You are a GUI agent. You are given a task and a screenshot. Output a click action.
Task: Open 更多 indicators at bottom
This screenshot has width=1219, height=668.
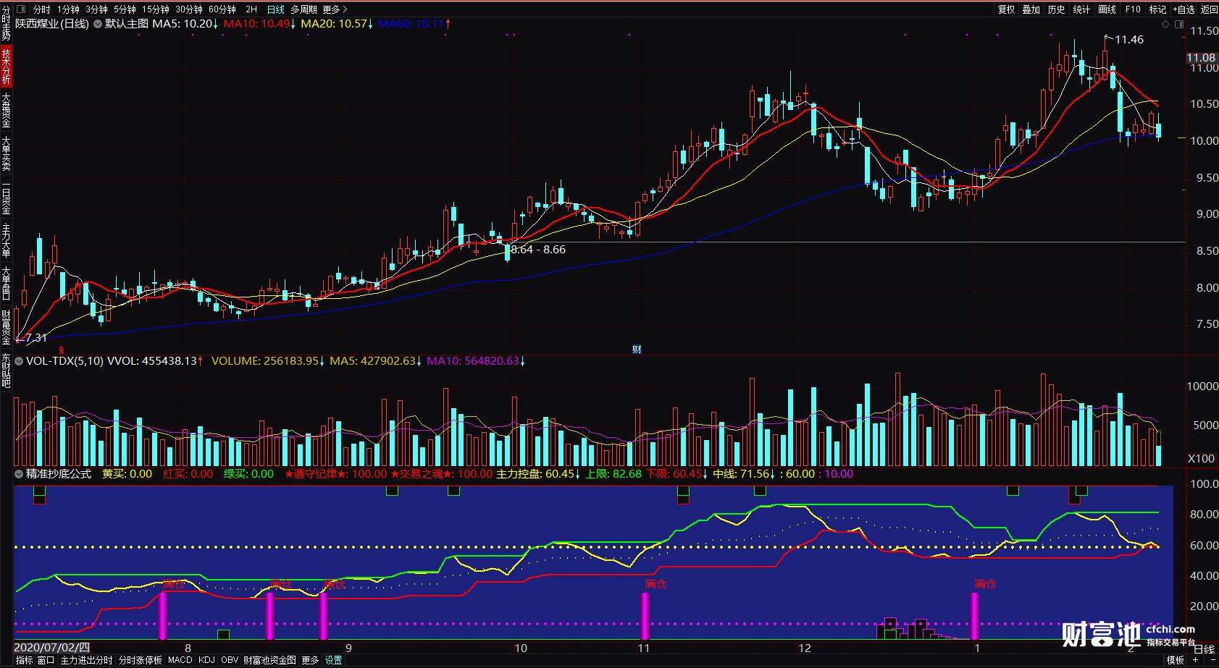[x=310, y=660]
